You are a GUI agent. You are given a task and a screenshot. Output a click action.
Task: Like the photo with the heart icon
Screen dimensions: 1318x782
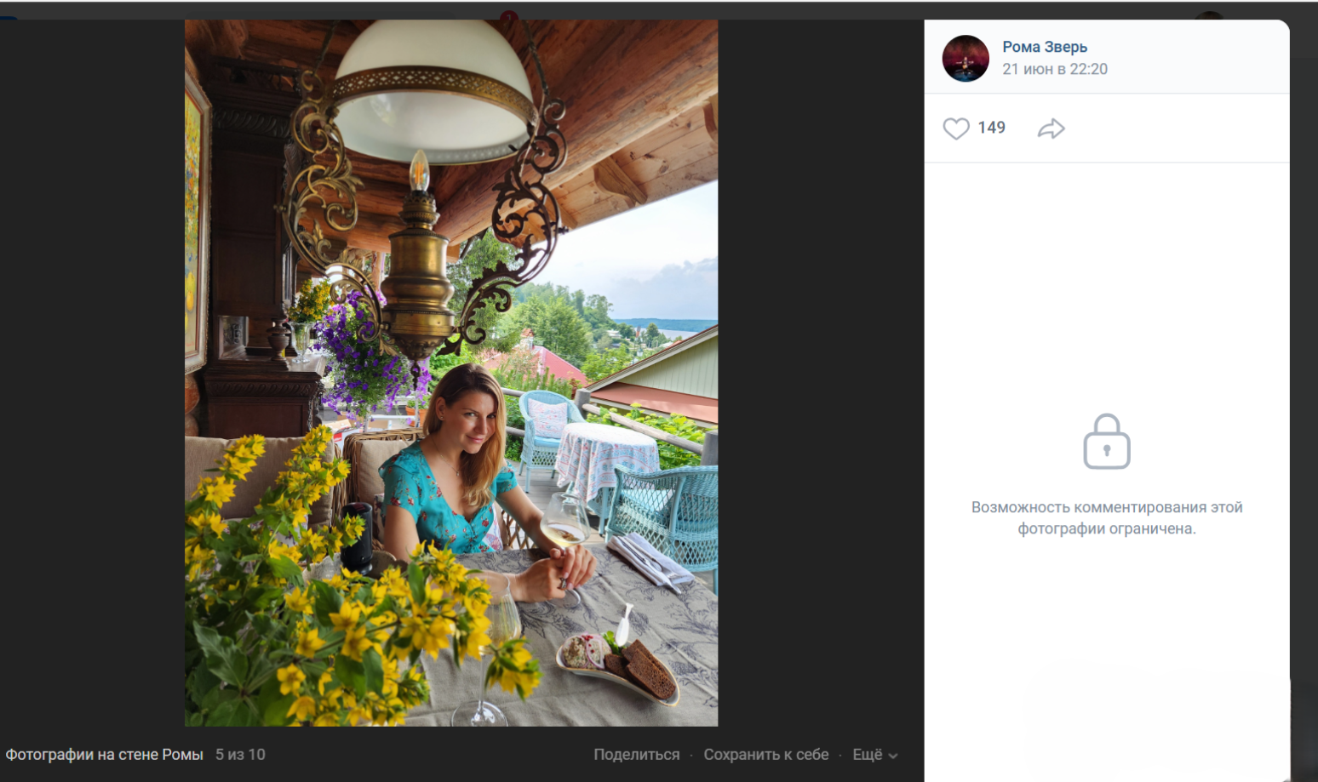[x=956, y=128]
